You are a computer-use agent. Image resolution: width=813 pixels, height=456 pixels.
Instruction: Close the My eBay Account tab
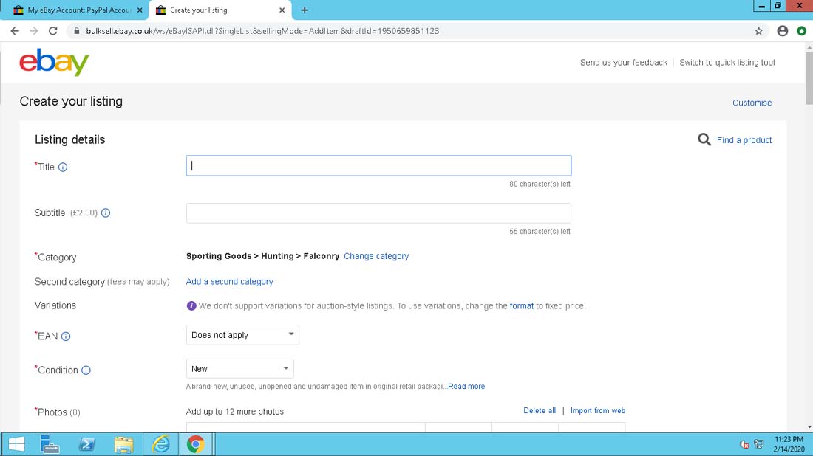[140, 10]
